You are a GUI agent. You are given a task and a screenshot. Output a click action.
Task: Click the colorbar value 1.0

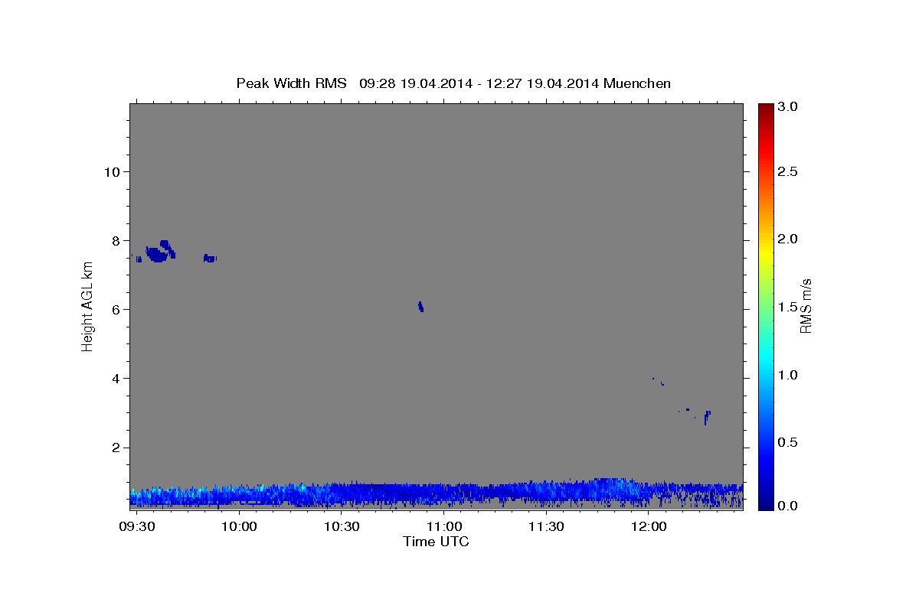point(788,375)
